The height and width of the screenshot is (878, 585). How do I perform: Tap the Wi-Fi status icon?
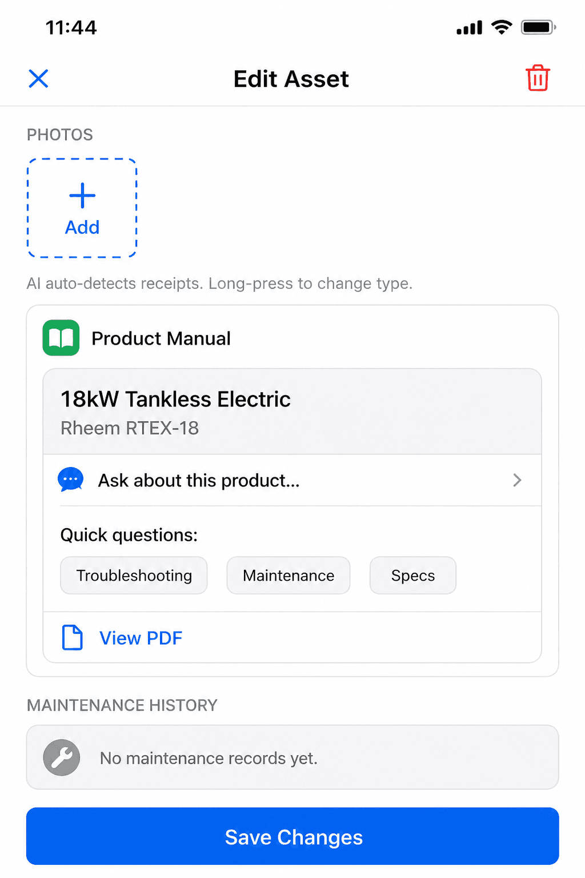click(x=502, y=27)
